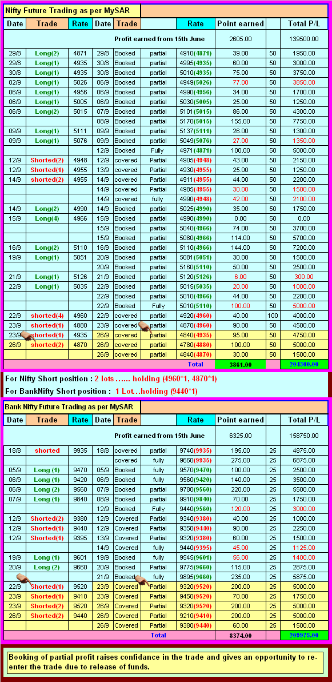Click the 4780(4880) rate cell
Screen dimensions: 332x682
pyautogui.click(x=195, y=345)
